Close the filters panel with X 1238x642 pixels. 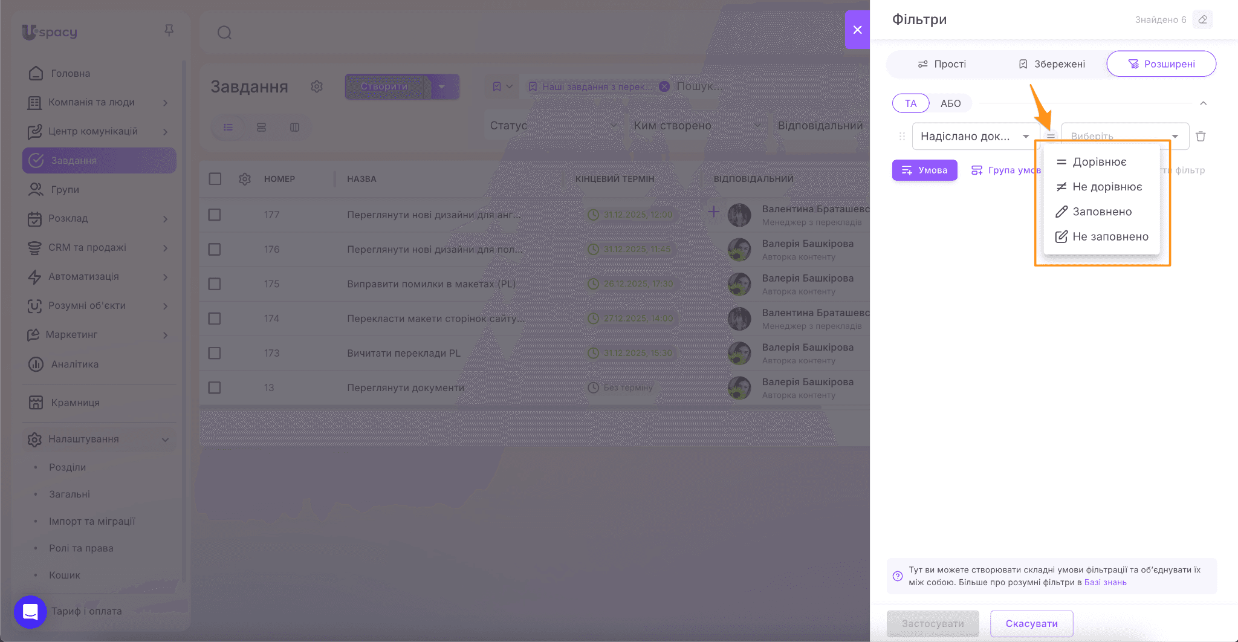857,30
